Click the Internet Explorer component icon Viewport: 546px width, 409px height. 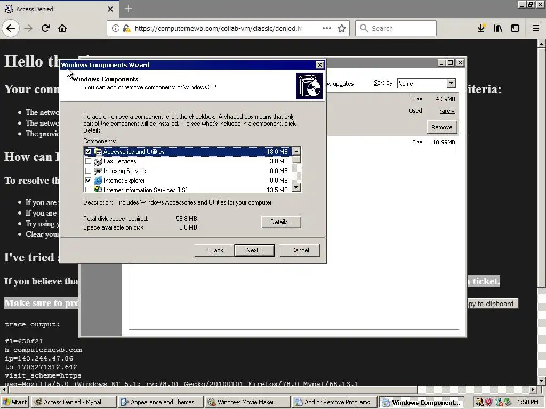pos(98,181)
